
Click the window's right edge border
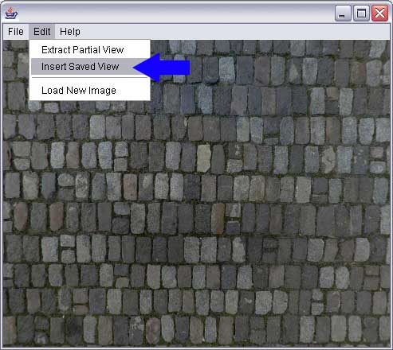(x=391, y=185)
